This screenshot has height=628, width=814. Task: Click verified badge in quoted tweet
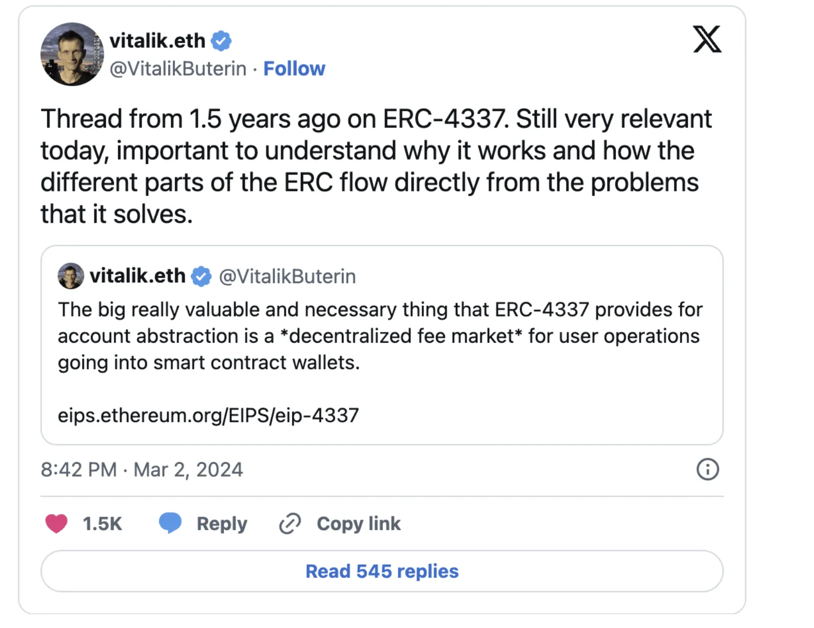201,277
